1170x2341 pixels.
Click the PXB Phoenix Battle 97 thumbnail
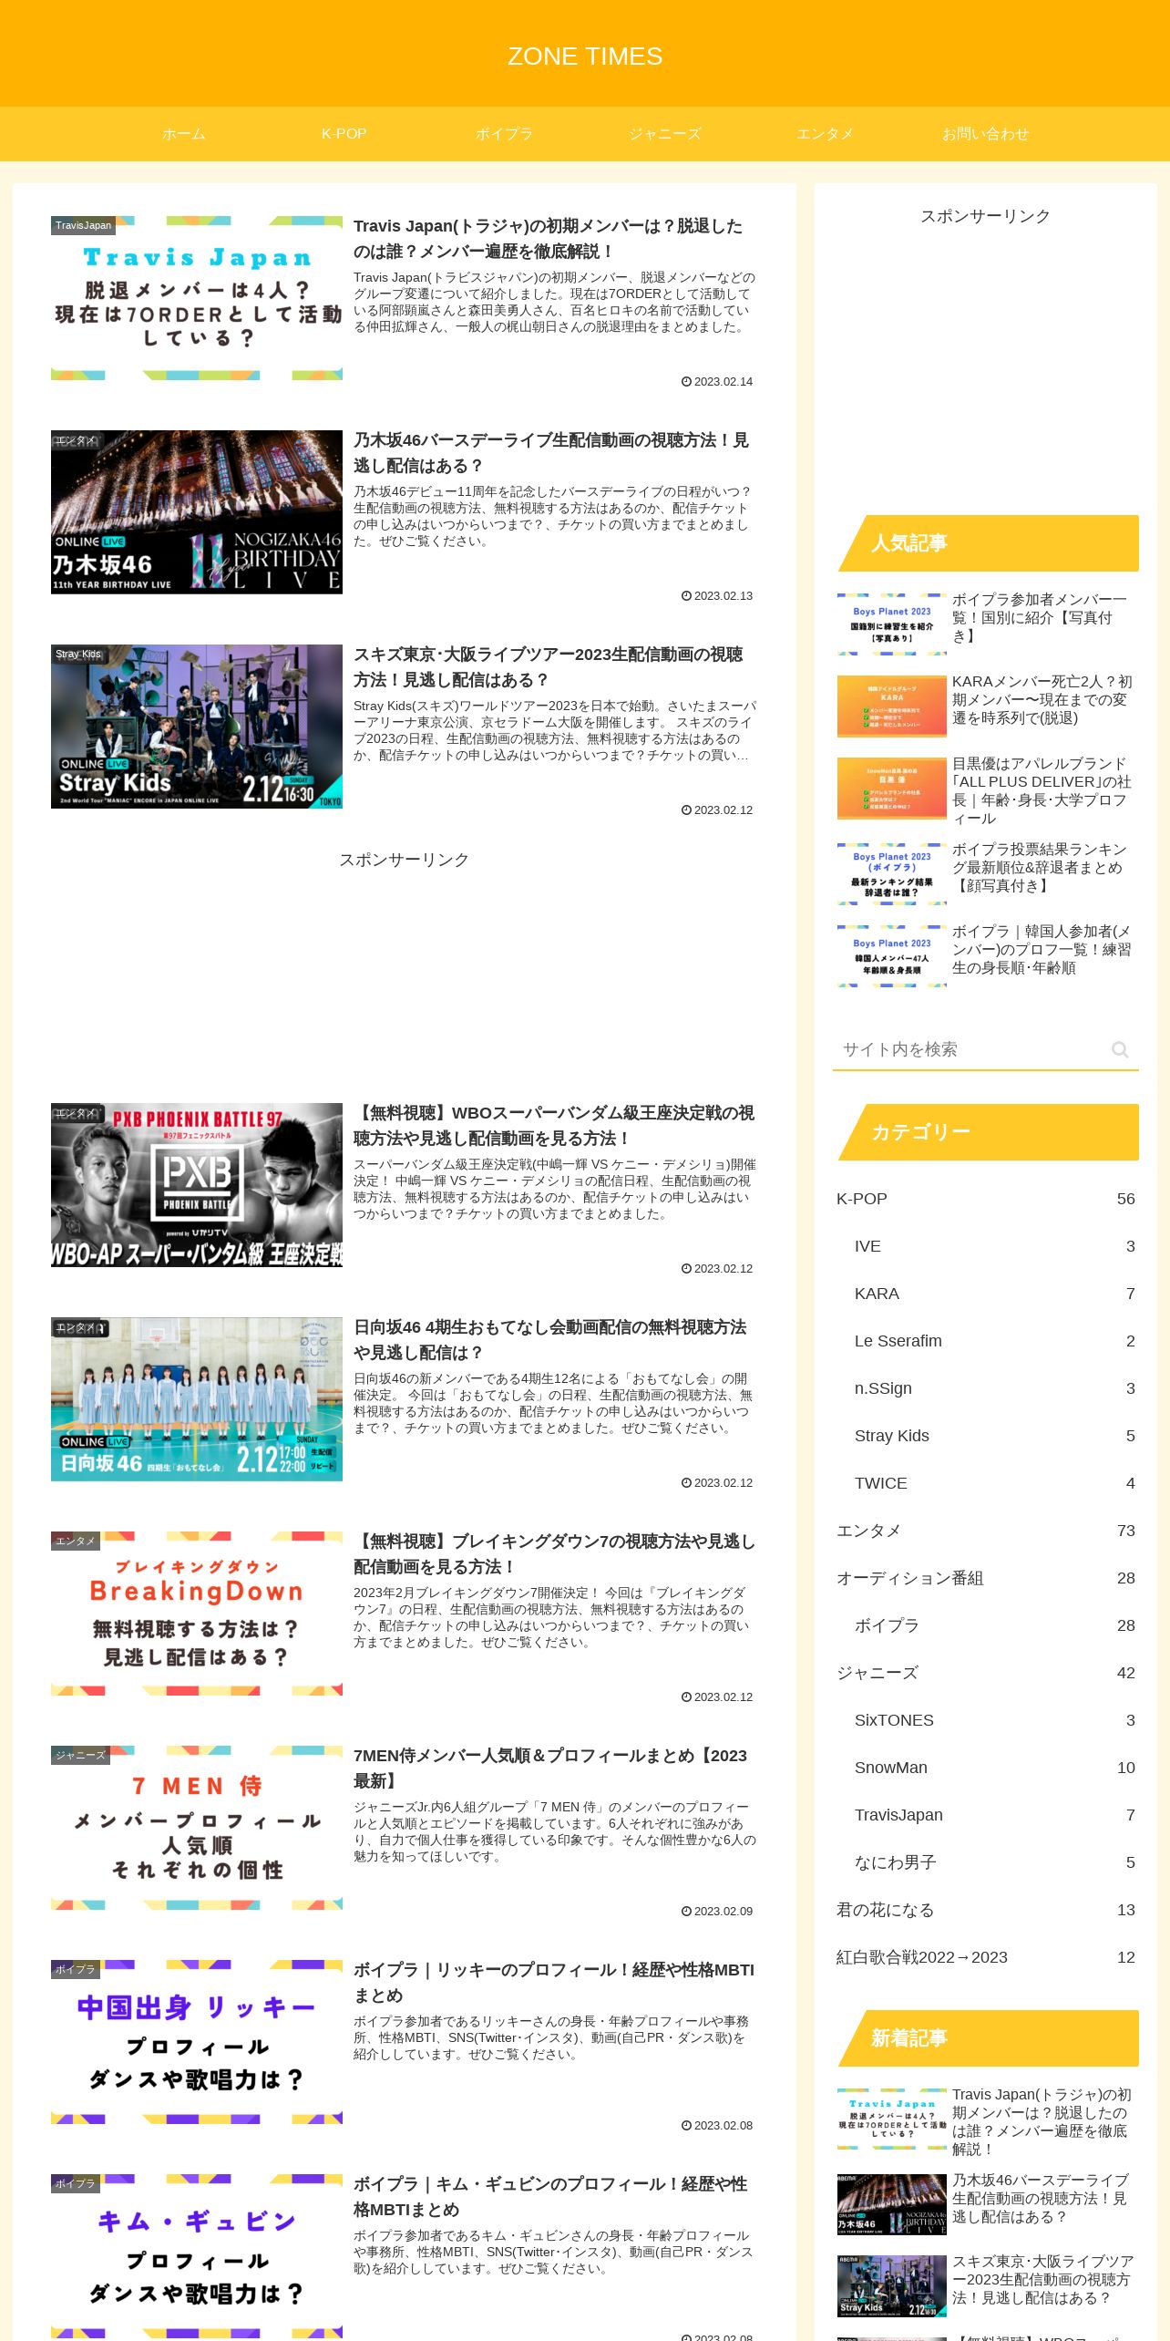[x=197, y=1185]
